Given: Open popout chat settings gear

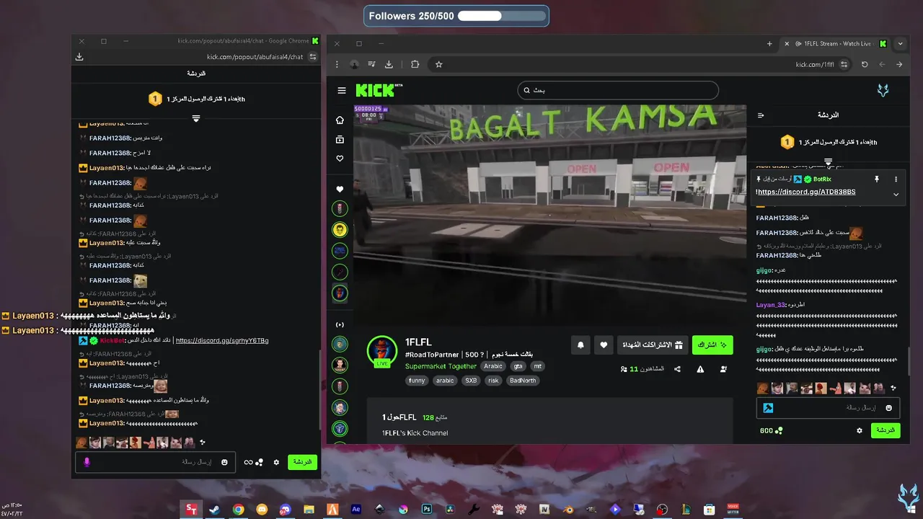Looking at the screenshot, I should coord(276,462).
